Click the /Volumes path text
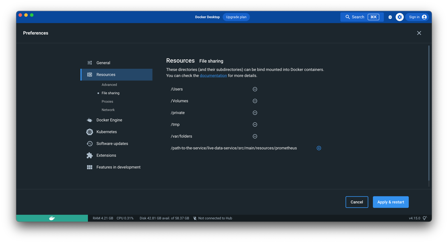The width and height of the screenshot is (448, 243). click(179, 101)
